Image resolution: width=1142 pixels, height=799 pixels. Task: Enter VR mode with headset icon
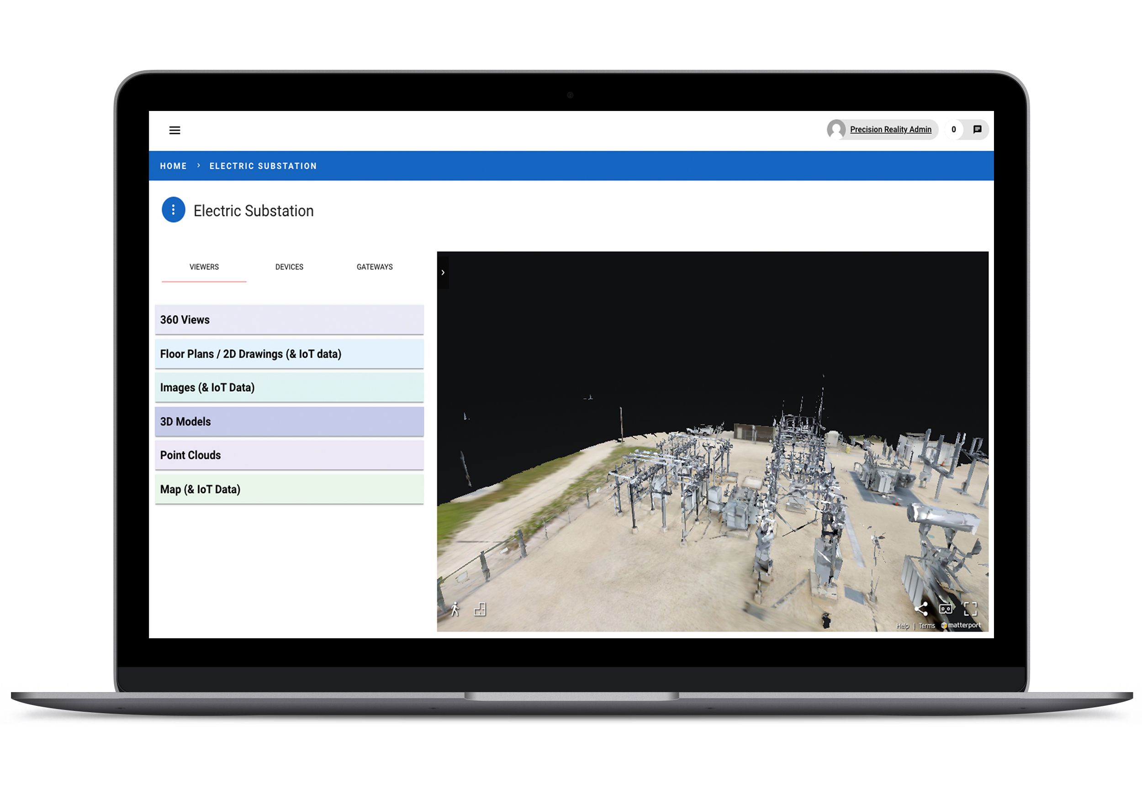click(x=946, y=609)
